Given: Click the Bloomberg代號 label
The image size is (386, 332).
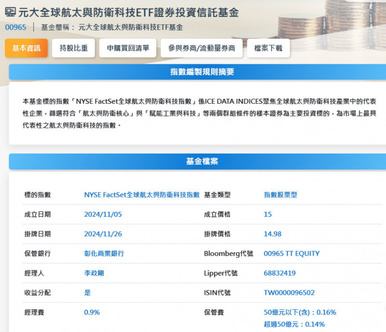Looking at the screenshot, I should pos(228,253).
